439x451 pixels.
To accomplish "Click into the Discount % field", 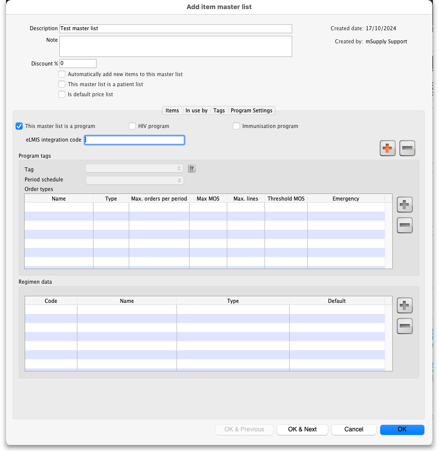I will pos(78,63).
